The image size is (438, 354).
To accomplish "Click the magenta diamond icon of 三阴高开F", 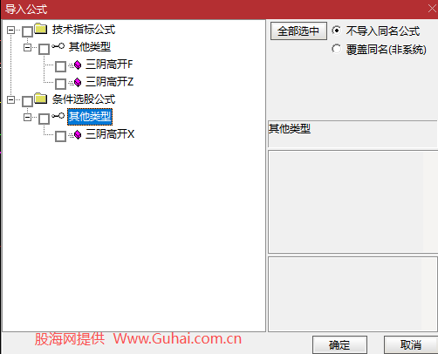I will coord(78,65).
